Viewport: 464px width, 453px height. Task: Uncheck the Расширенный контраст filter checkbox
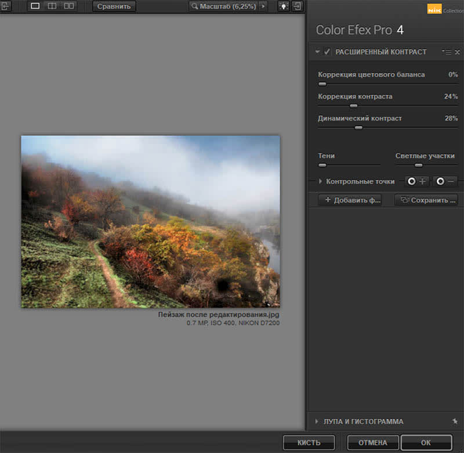[x=327, y=52]
